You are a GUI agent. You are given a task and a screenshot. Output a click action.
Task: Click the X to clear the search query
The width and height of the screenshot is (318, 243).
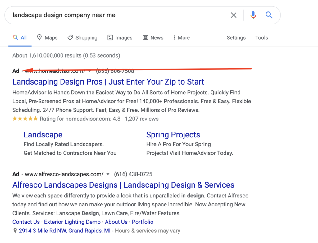click(234, 15)
